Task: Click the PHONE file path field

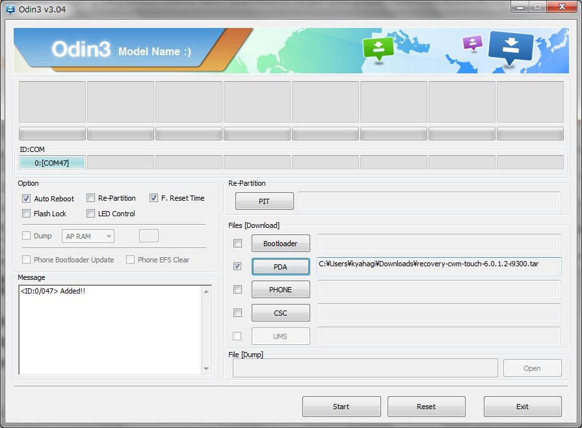Action: pos(439,290)
